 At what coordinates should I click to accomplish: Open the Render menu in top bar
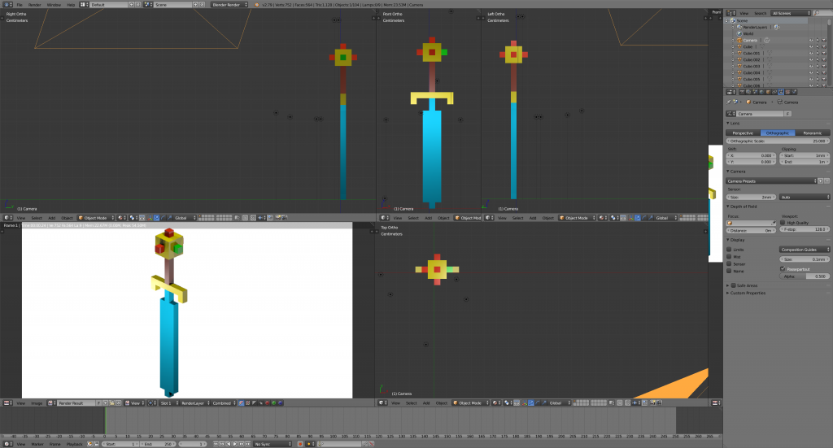point(35,4)
